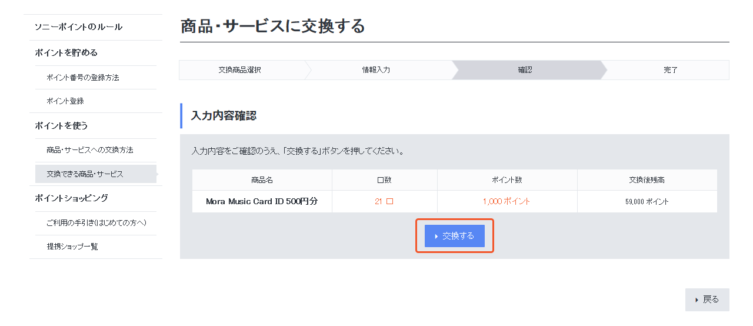This screenshot has width=753, height=326.
Task: Open 商品・サービスへの交換方法 link
Action: coord(90,150)
